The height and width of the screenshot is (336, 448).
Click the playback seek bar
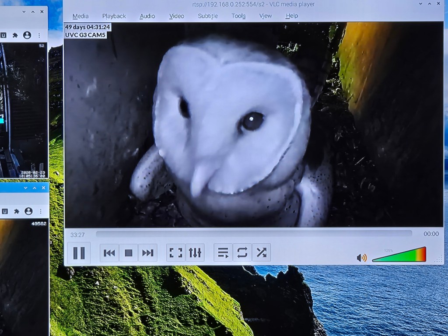254,234
